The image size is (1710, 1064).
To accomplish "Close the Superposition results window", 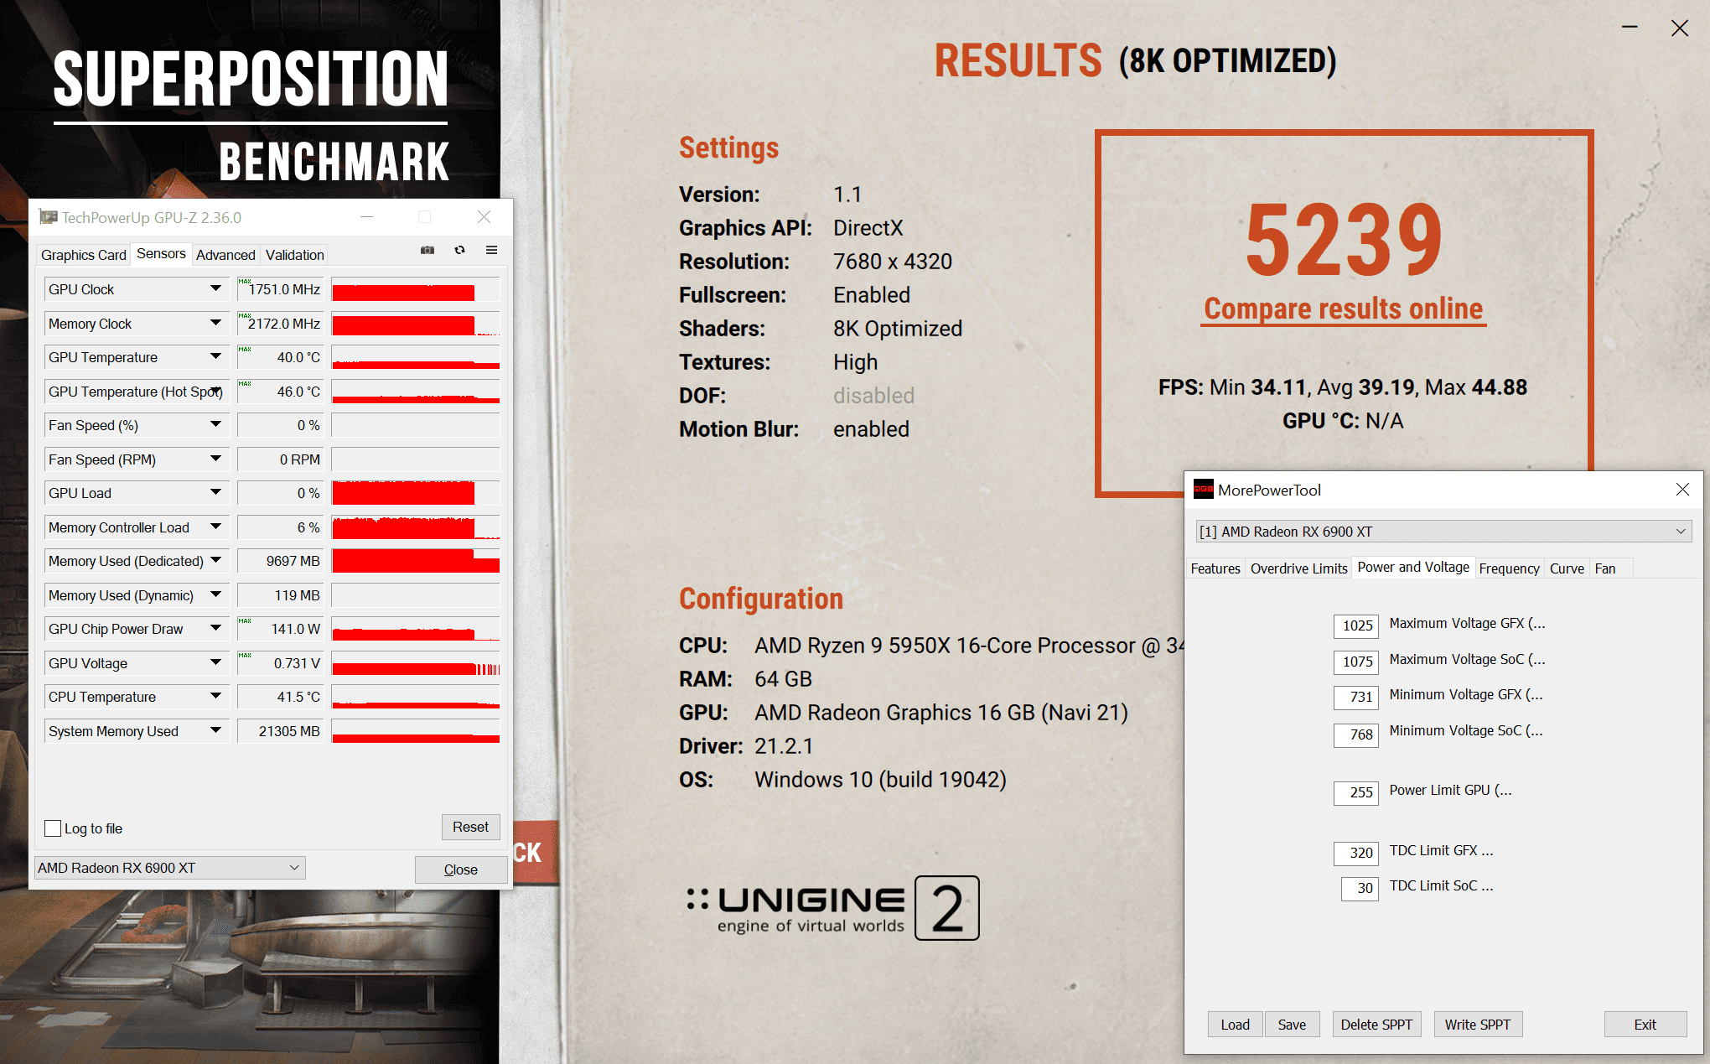I will click(1680, 29).
